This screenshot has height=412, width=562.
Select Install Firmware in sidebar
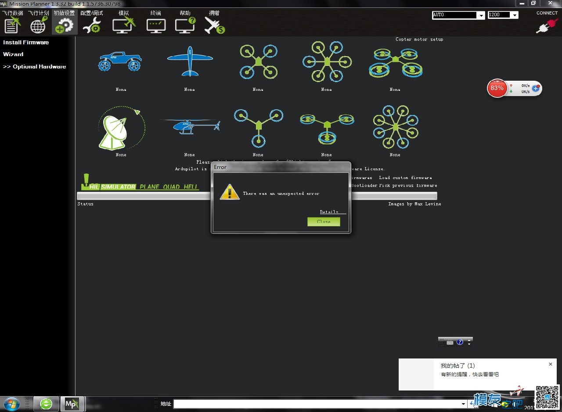tap(26, 43)
